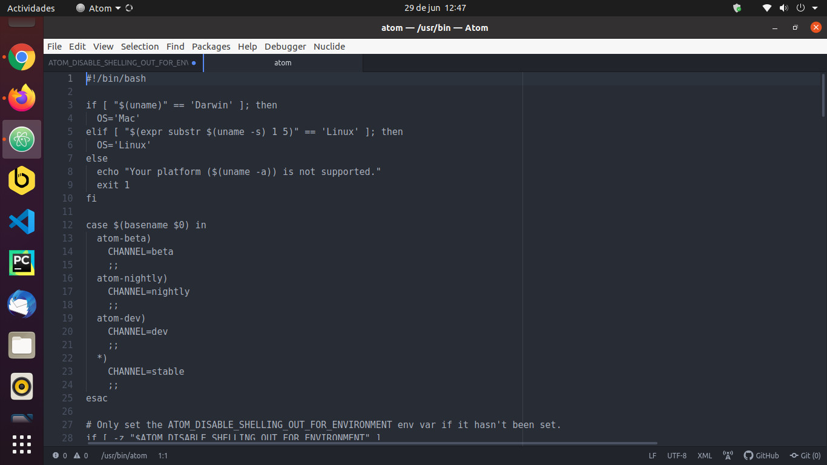The width and height of the screenshot is (827, 465).
Task: Open the Find menu
Action: pyautogui.click(x=176, y=47)
